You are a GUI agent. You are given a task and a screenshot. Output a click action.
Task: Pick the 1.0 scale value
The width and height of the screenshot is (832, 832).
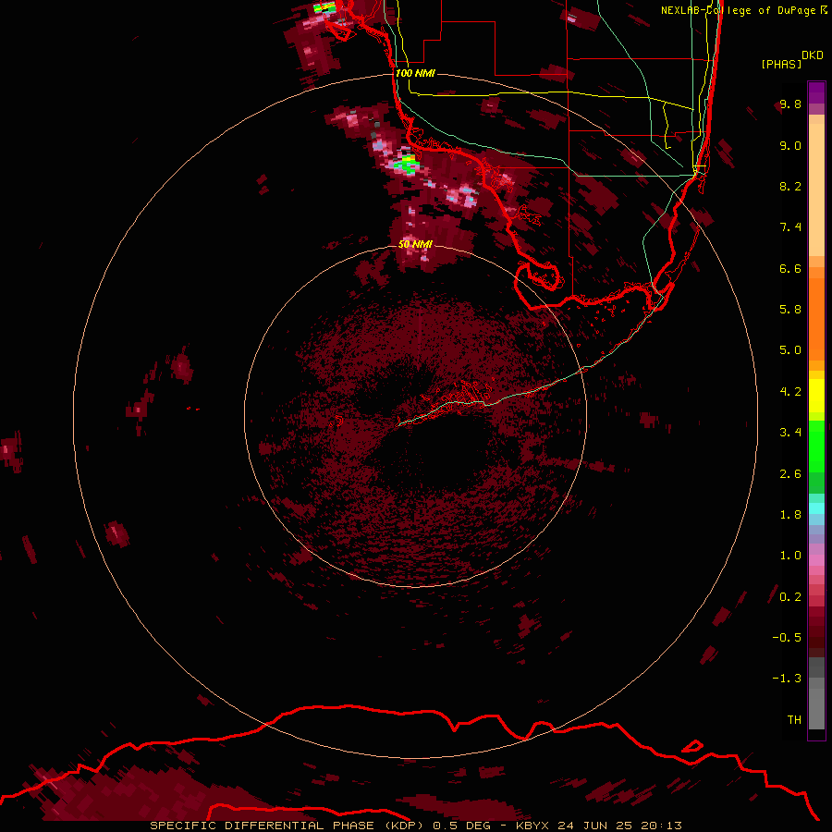[790, 556]
